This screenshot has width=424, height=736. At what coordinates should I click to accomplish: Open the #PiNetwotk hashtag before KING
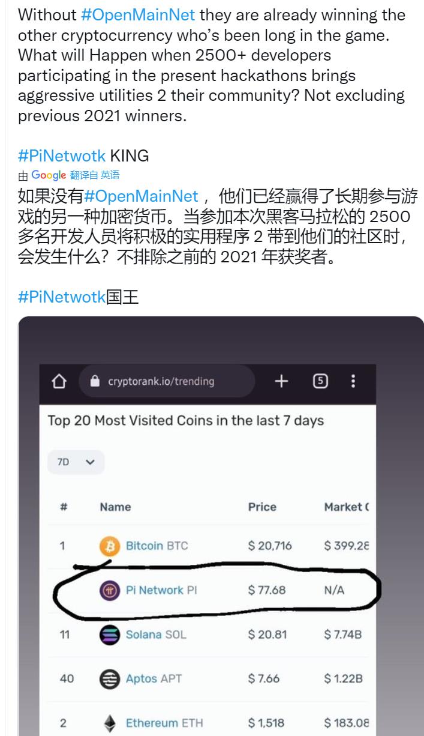pyautogui.click(x=62, y=156)
